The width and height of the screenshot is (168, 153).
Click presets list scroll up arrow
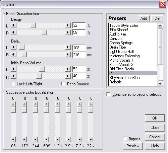(160, 26)
